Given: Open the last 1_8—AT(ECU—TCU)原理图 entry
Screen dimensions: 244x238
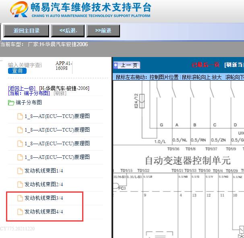Looking at the screenshot, I should point(57,157).
